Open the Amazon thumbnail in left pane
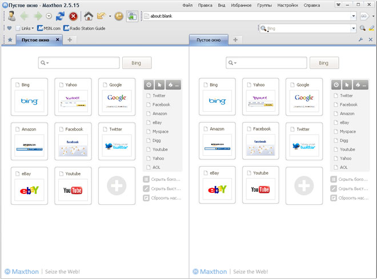Image resolution: width=377 pixels, height=279 pixels. click(x=29, y=141)
